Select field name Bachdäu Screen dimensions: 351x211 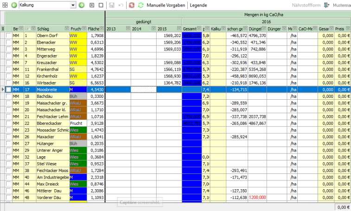45,96
